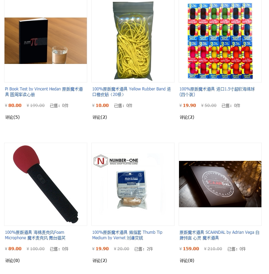Click the ¥80.00 price of Pi Book Test
269x274 pixels.
[13, 105]
